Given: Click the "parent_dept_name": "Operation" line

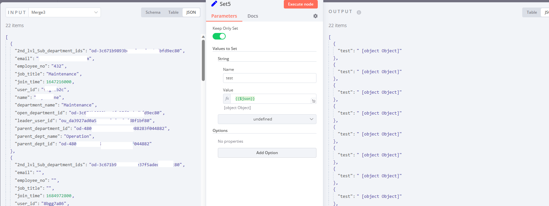Looking at the screenshot, I should pos(55,136).
